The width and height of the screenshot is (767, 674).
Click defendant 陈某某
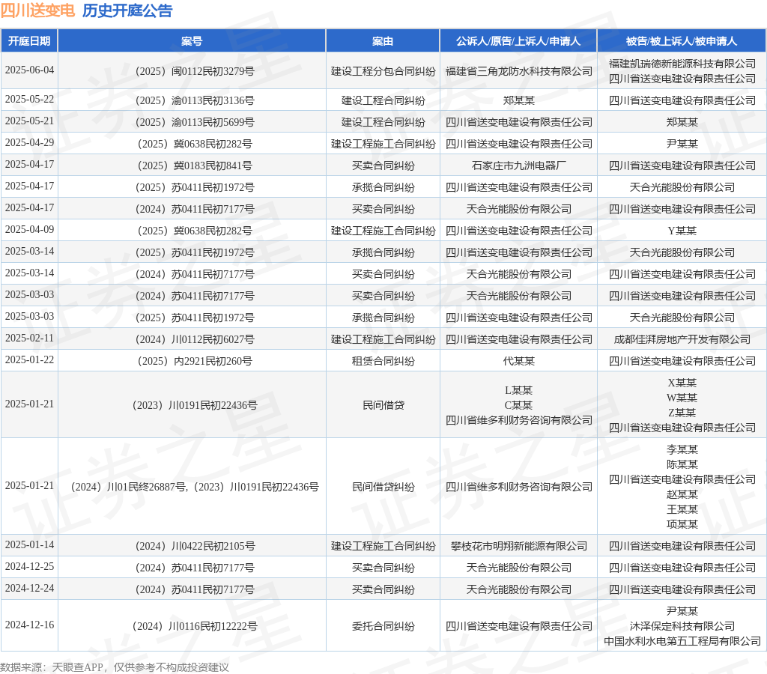point(682,464)
